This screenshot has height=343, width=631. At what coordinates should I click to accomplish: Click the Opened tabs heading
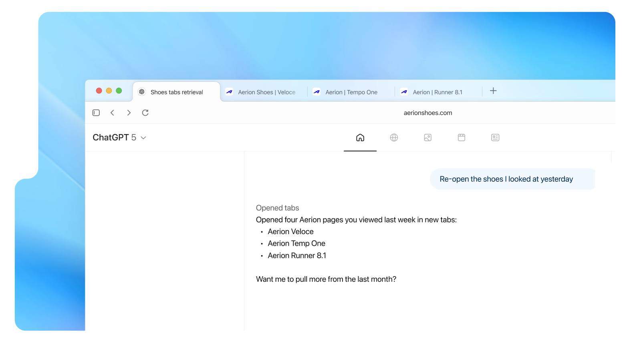click(x=277, y=208)
